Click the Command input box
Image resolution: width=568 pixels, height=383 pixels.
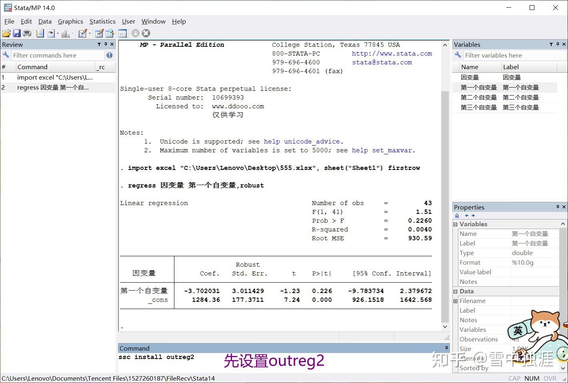pyautogui.click(x=284, y=362)
